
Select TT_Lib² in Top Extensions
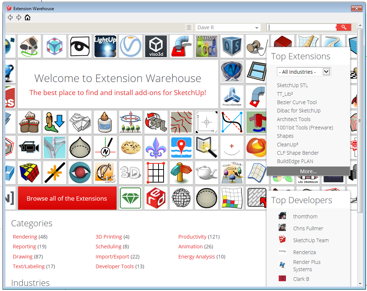[285, 94]
